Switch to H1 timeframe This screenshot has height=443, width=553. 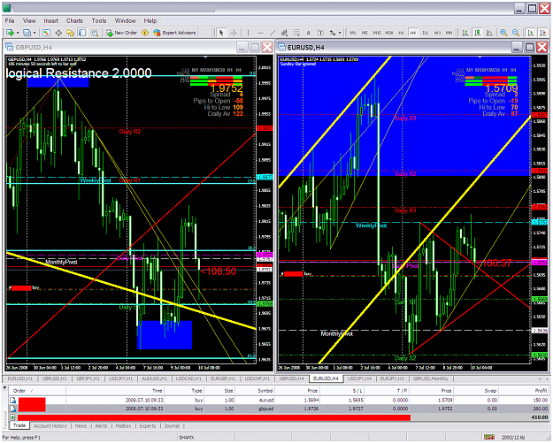401,33
